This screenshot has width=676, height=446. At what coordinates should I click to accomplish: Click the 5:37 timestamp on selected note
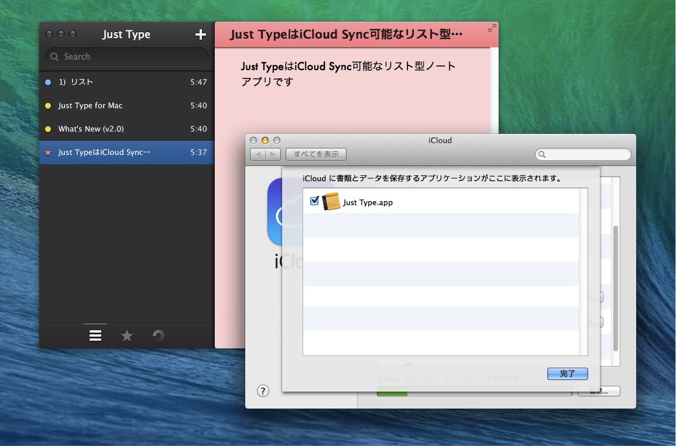pyautogui.click(x=199, y=153)
